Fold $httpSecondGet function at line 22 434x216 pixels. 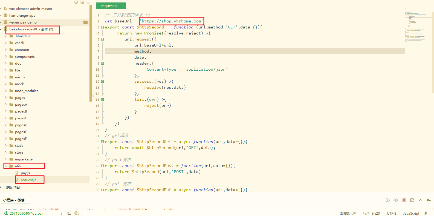(x=102, y=142)
